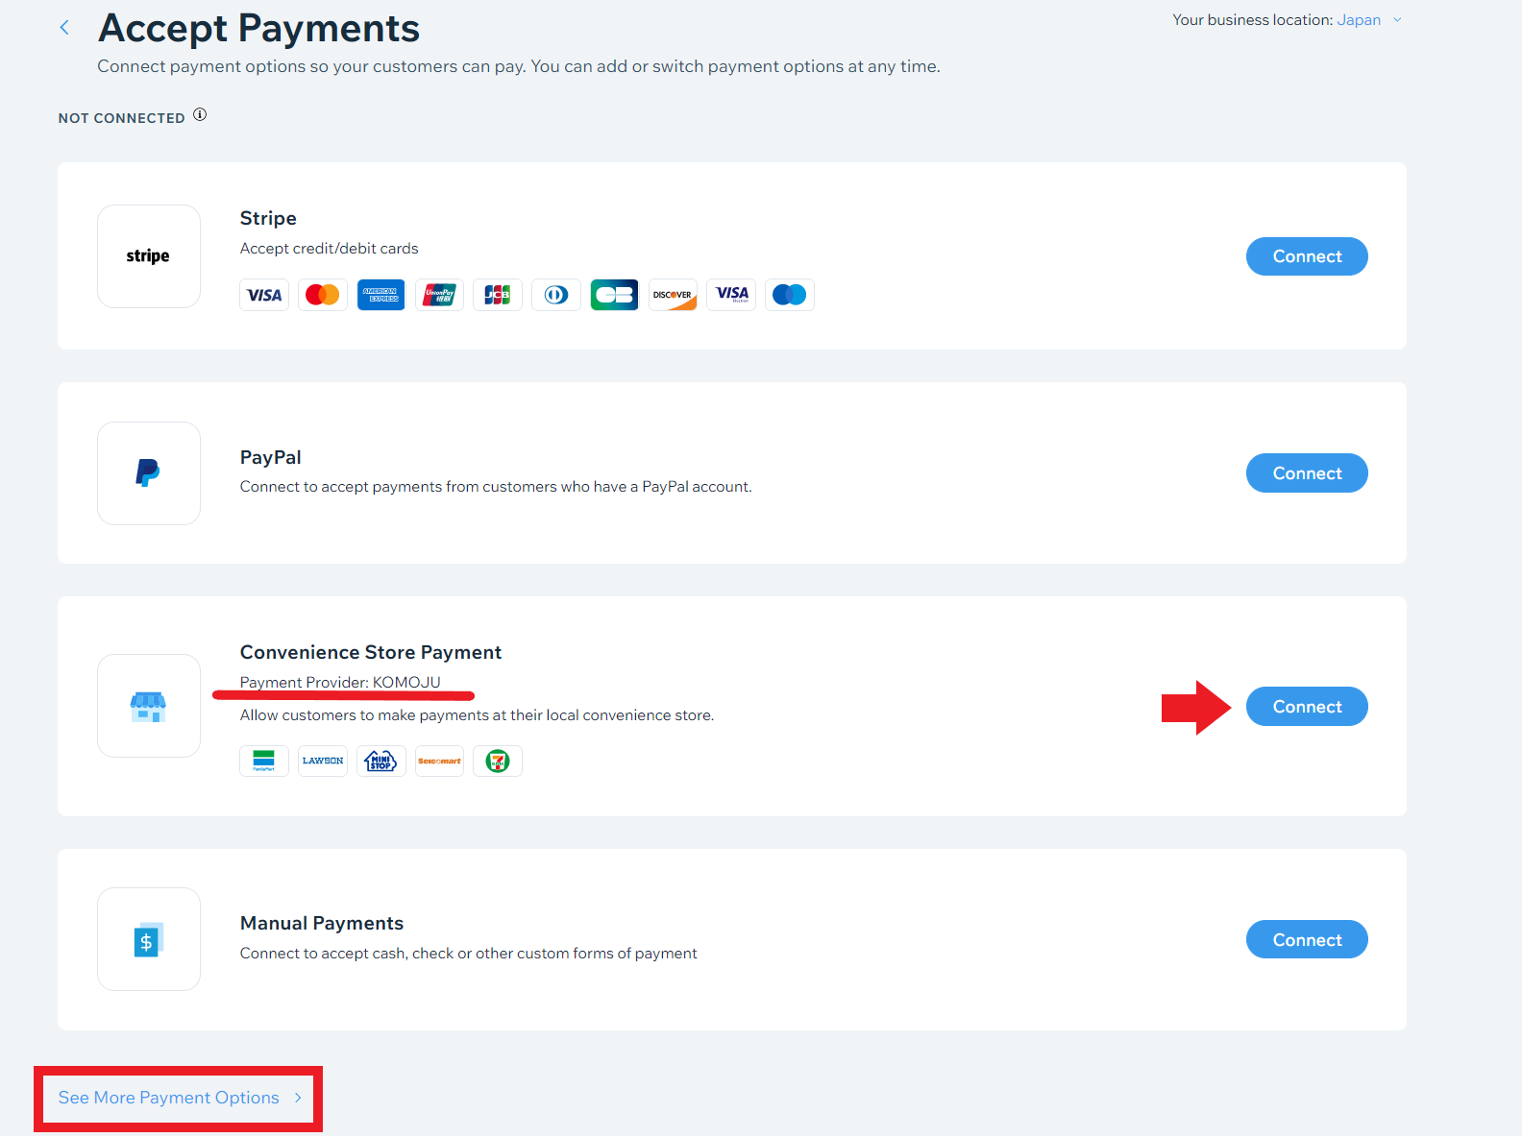Click the JCB card icon
The width and height of the screenshot is (1522, 1137).
pos(498,295)
